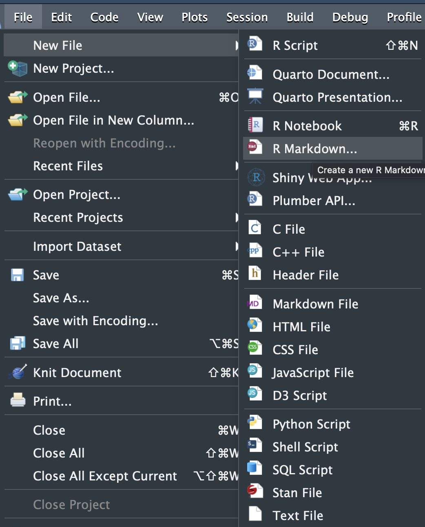Click the Save All disks icon
425x527 pixels.
coord(18,343)
